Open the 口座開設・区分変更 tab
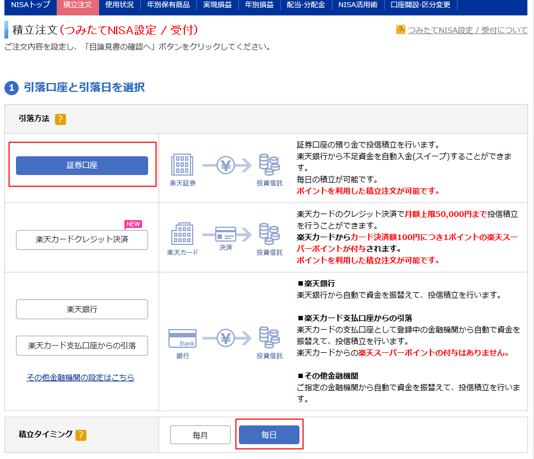The width and height of the screenshot is (534, 459). [x=421, y=6]
